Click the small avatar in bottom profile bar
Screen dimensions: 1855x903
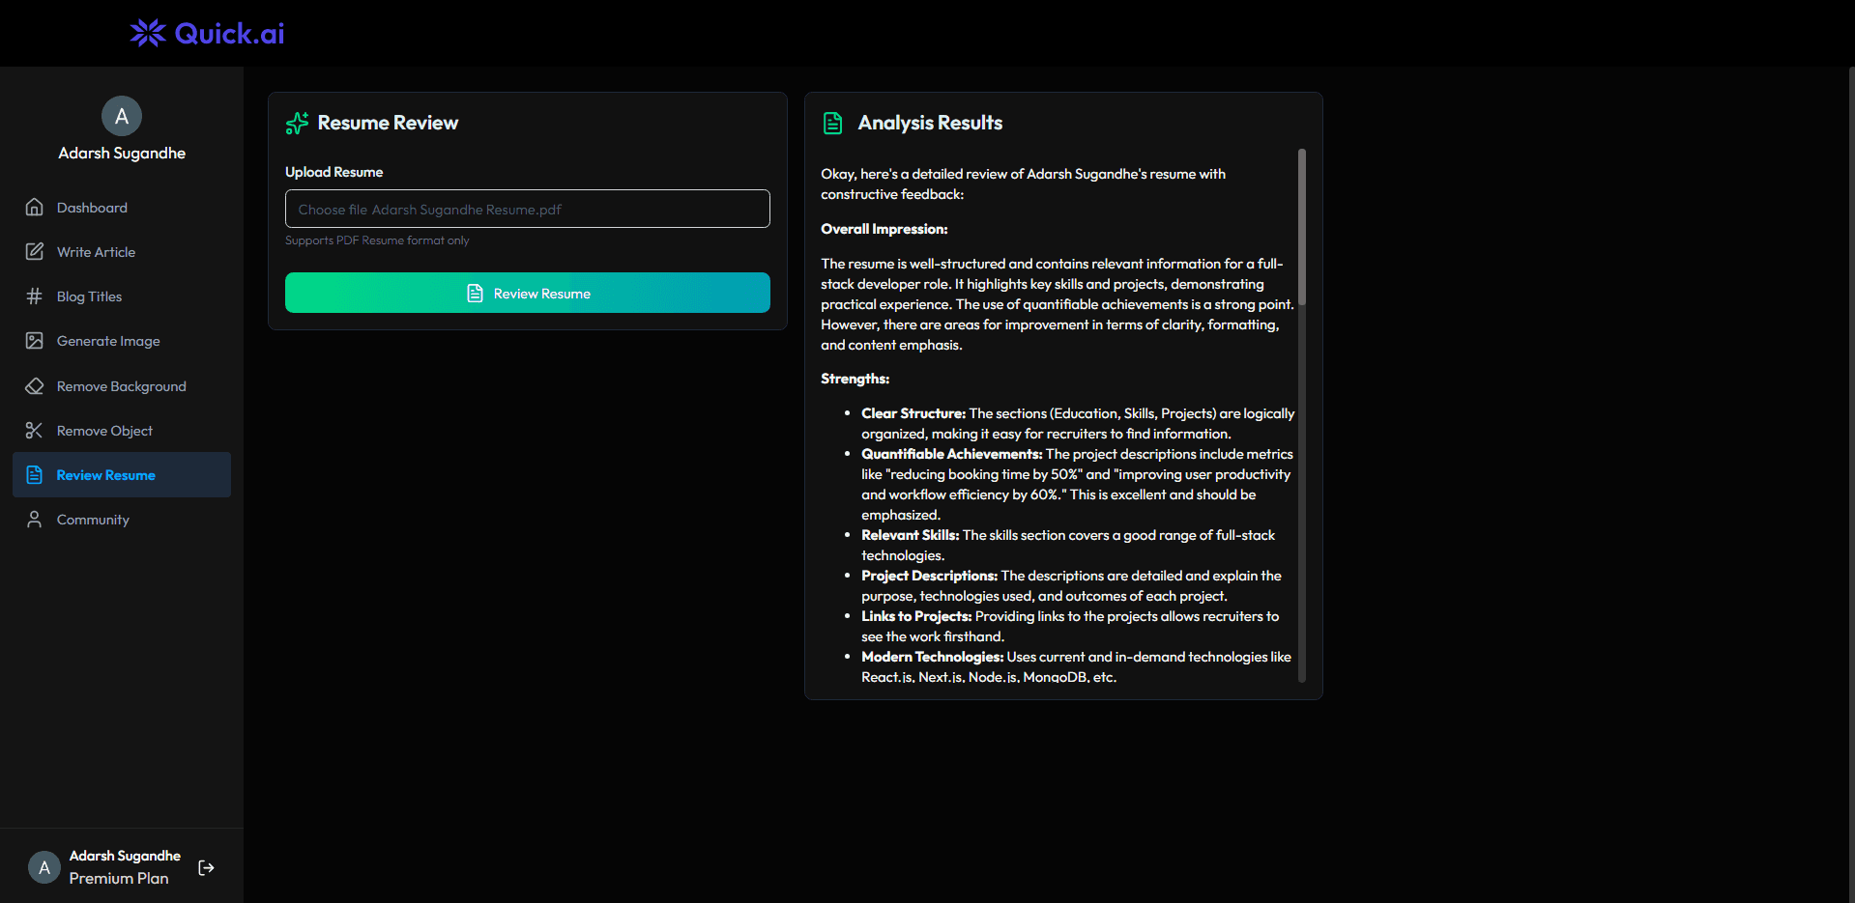[x=44, y=867]
